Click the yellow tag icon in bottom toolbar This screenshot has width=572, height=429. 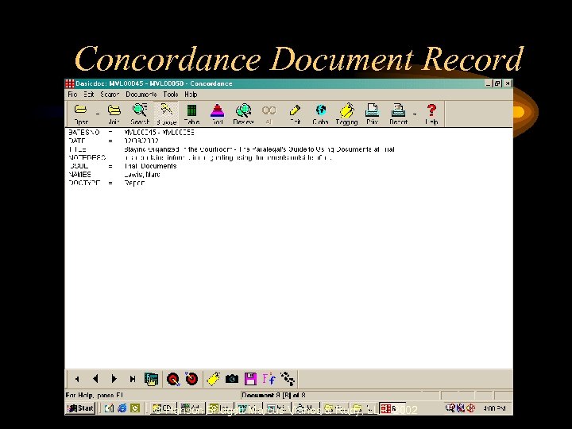point(214,380)
